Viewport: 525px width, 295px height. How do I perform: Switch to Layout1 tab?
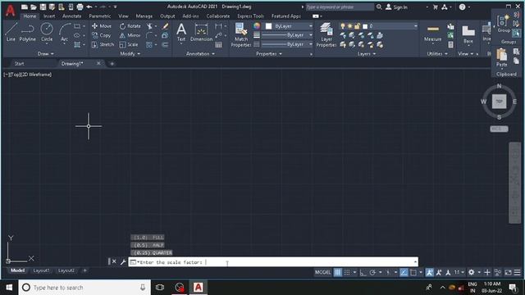pos(41,270)
